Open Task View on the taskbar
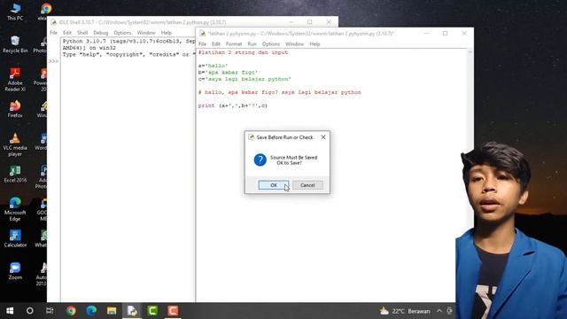The width and height of the screenshot is (567, 319). (x=50, y=311)
